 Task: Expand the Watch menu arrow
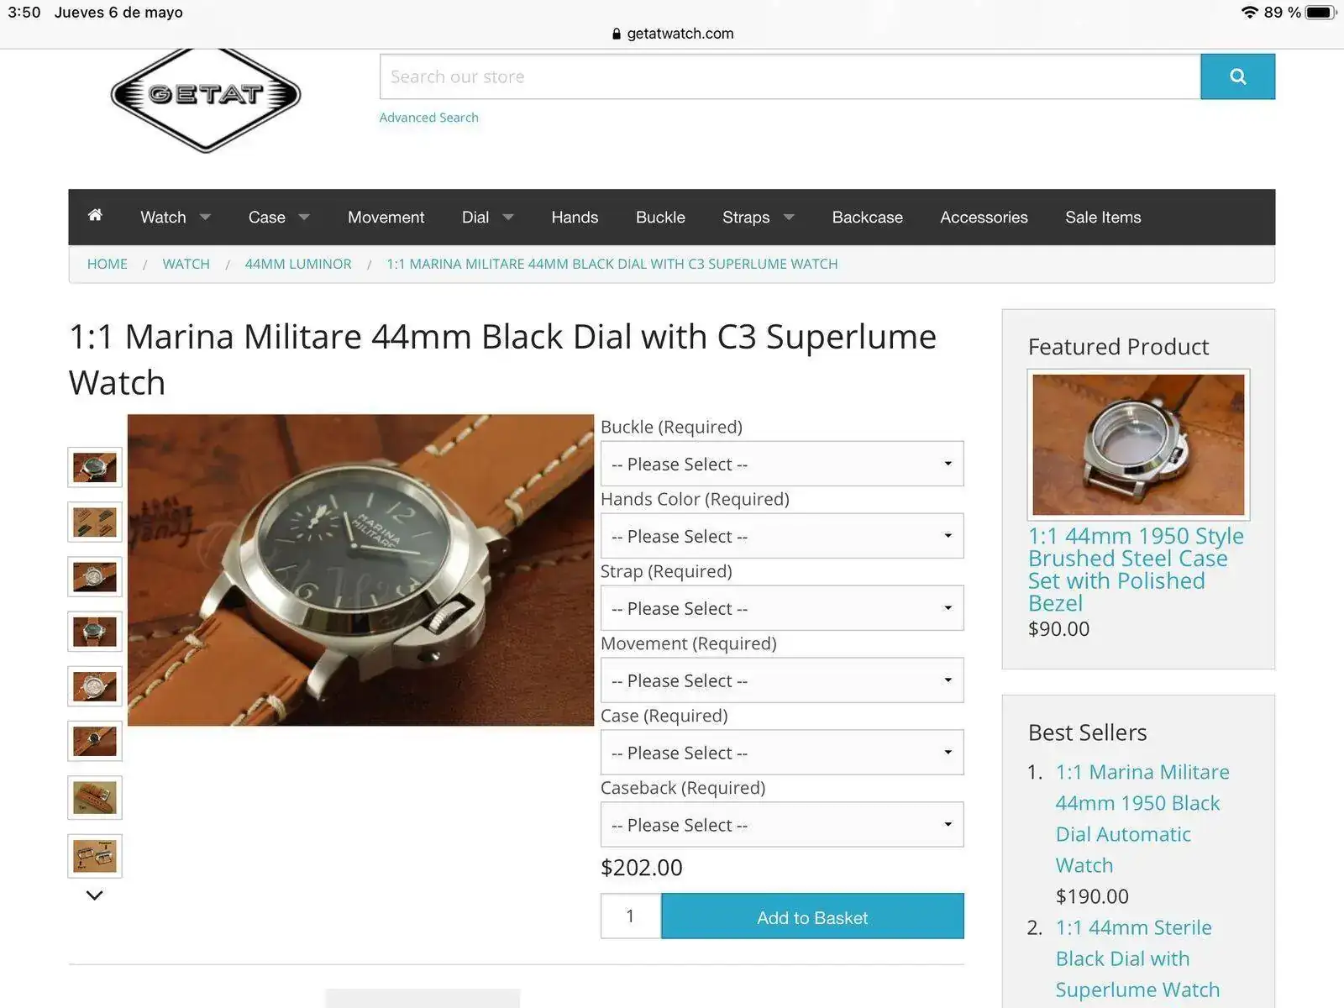(x=205, y=217)
